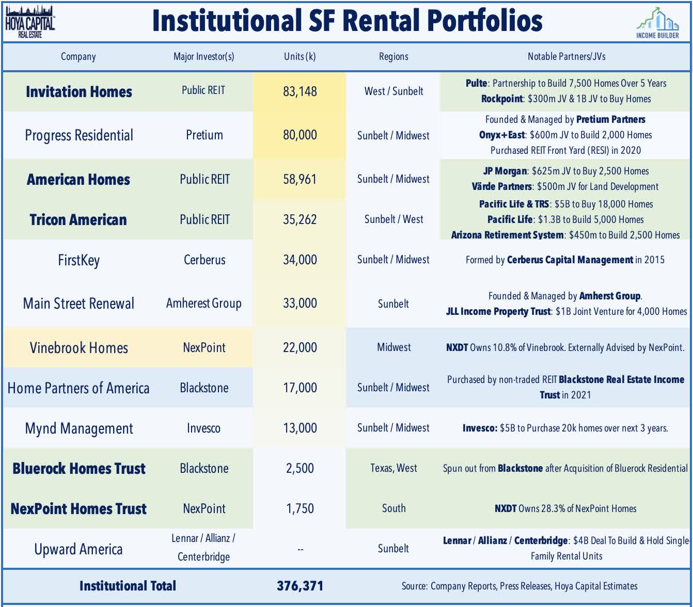Click 'Blackstone' in the Home Partners row
Image resolution: width=693 pixels, height=607 pixels.
coord(204,388)
